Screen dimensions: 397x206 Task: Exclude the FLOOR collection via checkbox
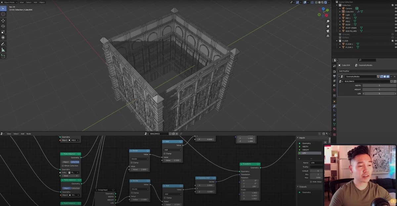click(x=393, y=41)
